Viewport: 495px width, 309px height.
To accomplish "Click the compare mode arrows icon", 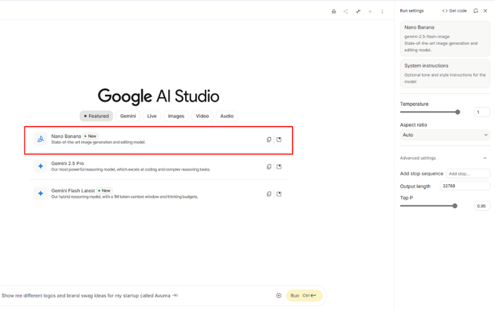I will point(358,11).
